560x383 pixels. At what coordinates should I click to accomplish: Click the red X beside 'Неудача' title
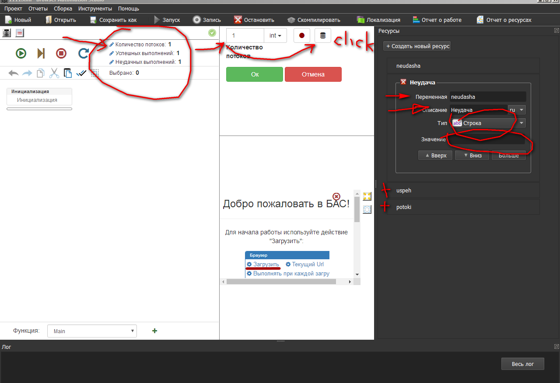[x=403, y=82]
